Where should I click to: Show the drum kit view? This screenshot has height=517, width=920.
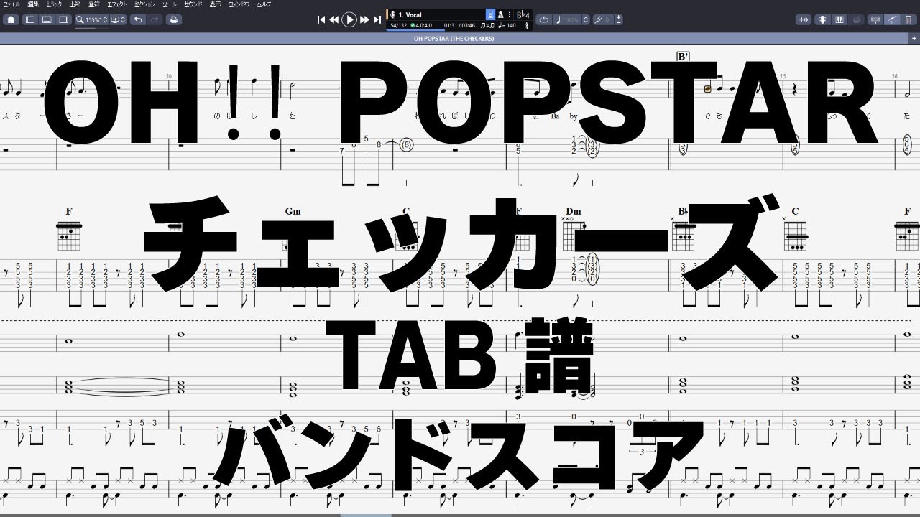pyautogui.click(x=856, y=19)
